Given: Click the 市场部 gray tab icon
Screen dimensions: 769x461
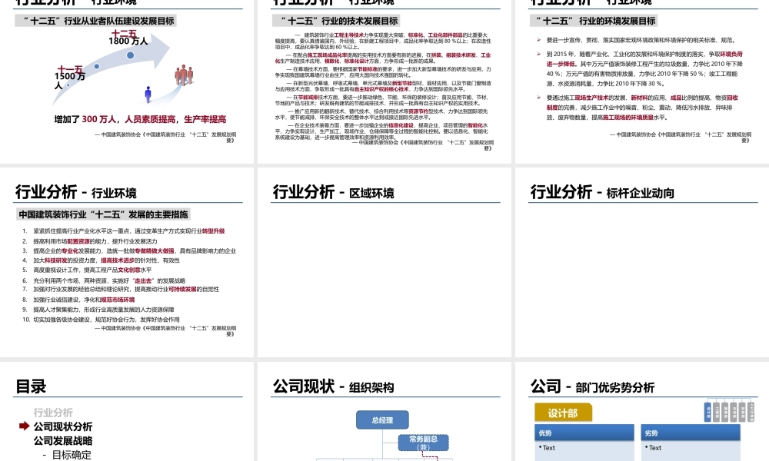Looking at the screenshot, I should click(x=733, y=412).
